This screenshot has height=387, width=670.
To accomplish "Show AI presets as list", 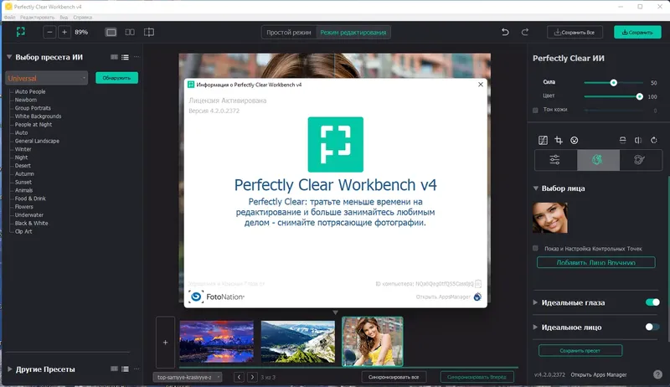I will 125,57.
